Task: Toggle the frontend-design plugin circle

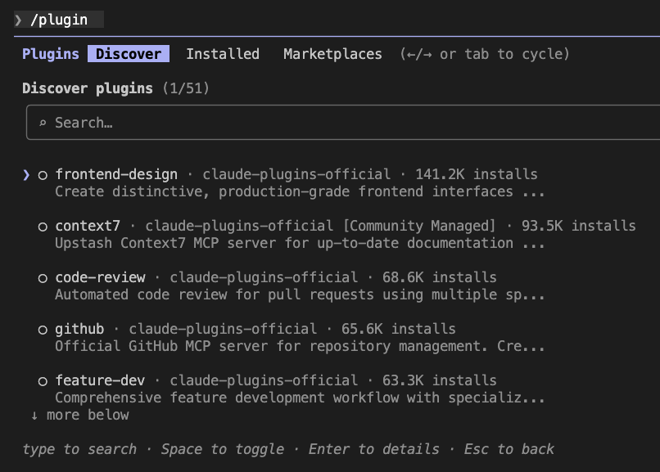Action: [x=43, y=175]
